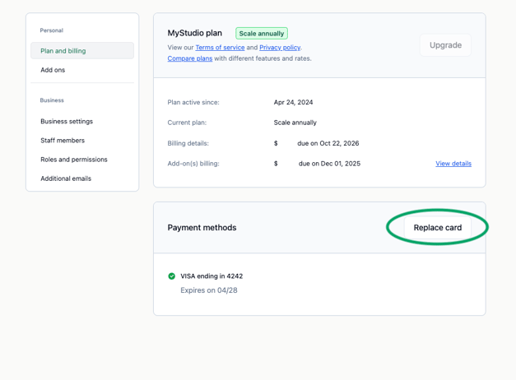Click the Replace card button
Image resolution: width=516 pixels, height=380 pixels.
437,228
